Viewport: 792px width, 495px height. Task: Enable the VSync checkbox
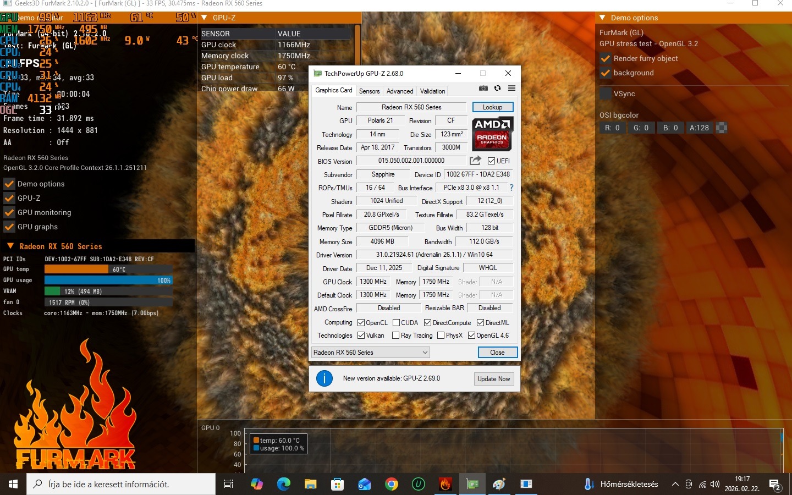(x=606, y=94)
